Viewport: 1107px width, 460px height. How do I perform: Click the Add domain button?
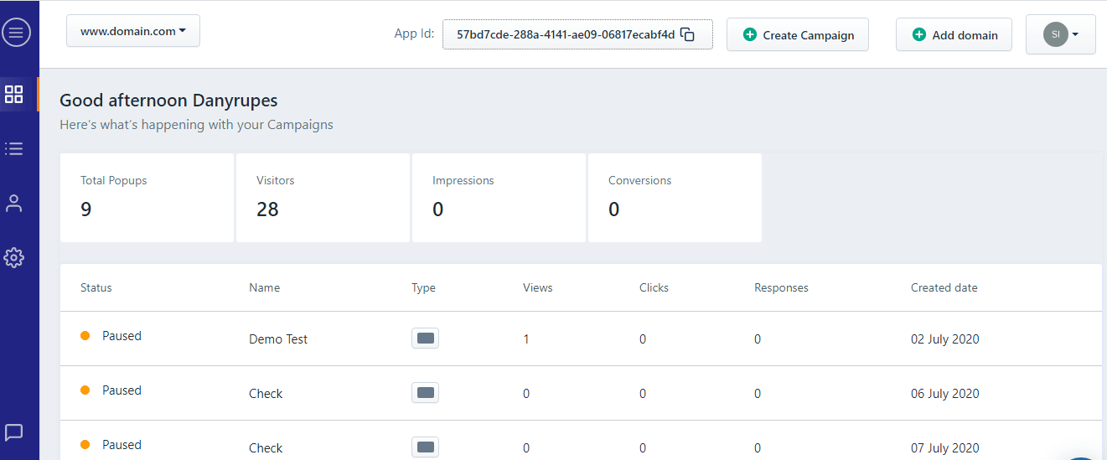tap(954, 35)
